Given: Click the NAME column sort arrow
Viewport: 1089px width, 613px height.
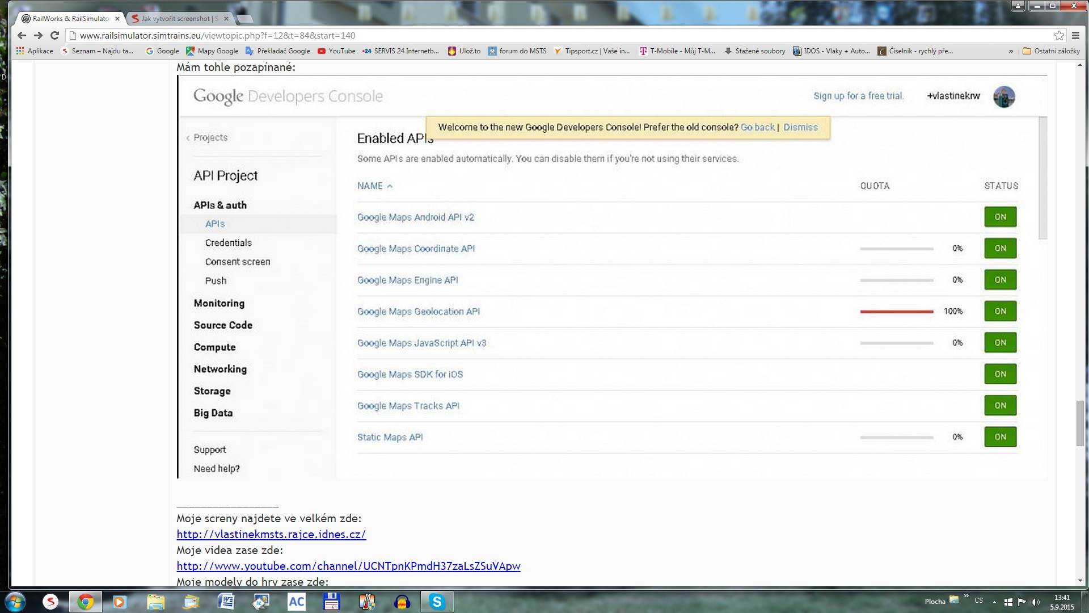Looking at the screenshot, I should click(390, 186).
